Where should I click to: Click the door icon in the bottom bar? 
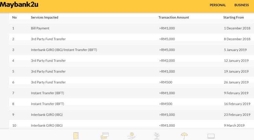[76, 136]
